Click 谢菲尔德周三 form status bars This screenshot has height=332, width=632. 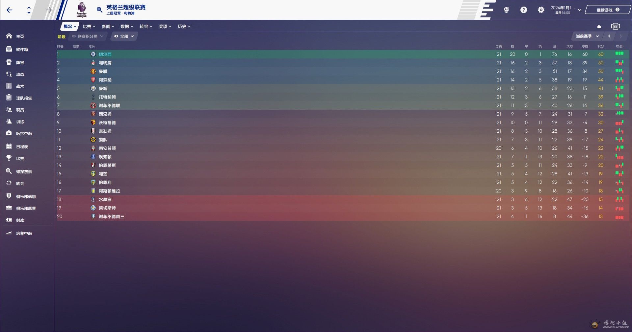click(619, 217)
